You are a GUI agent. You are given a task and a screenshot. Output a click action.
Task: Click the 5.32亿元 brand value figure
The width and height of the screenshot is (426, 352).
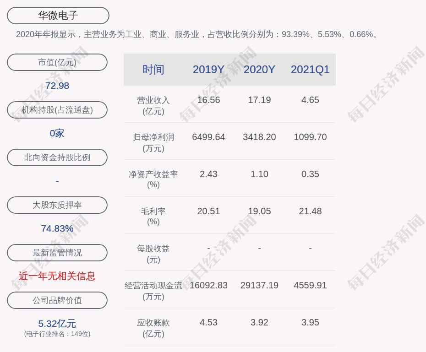click(x=57, y=324)
